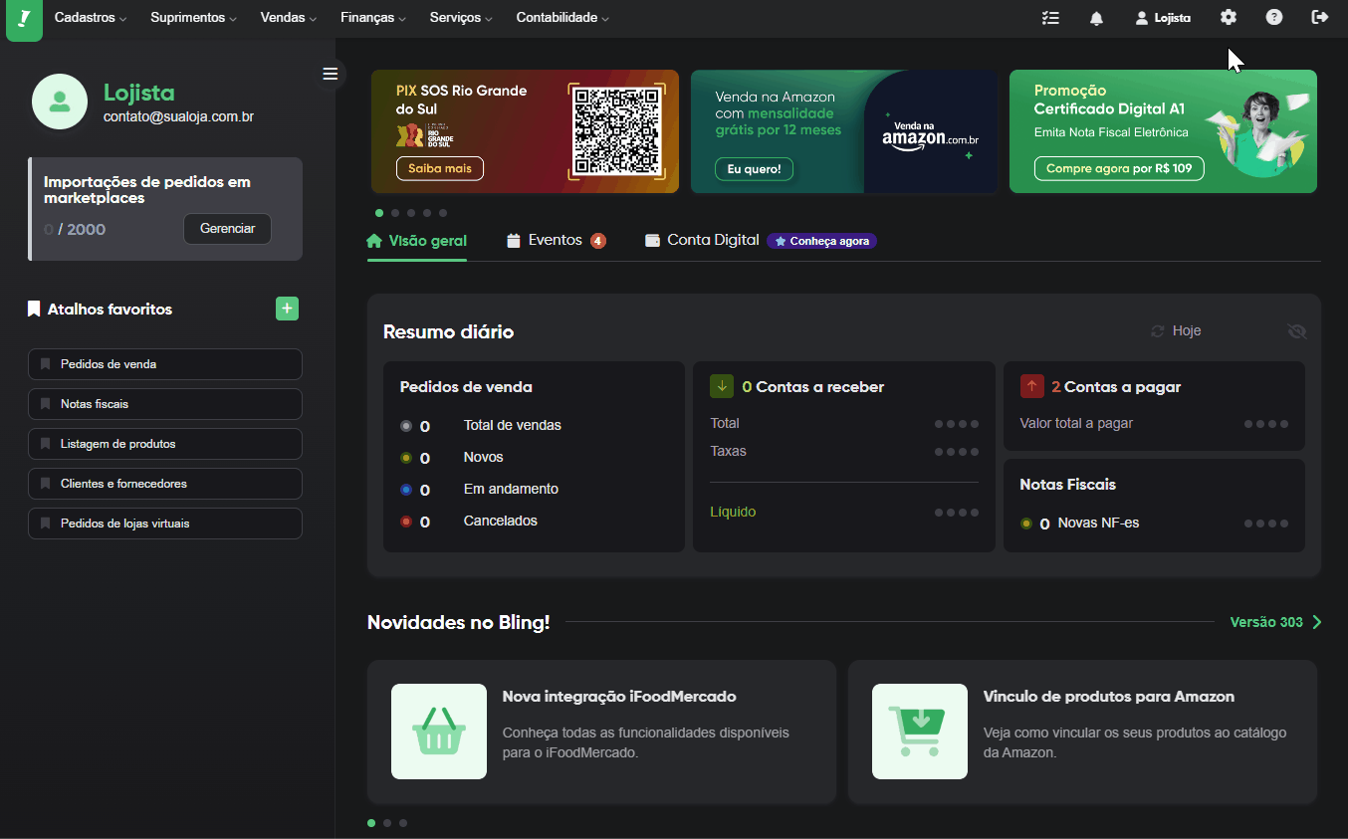Expand the Suprimentos menu
The height and width of the screenshot is (839, 1348).
tap(194, 18)
